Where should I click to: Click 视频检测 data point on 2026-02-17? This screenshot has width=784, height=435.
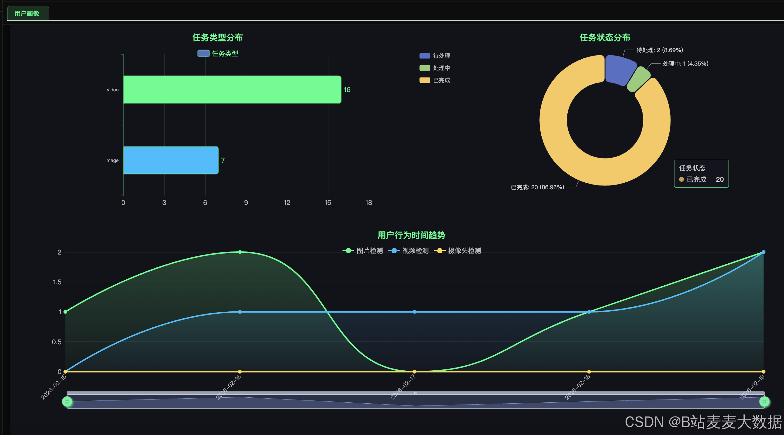coord(414,312)
